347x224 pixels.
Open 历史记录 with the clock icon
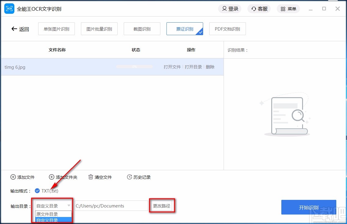pos(129,177)
